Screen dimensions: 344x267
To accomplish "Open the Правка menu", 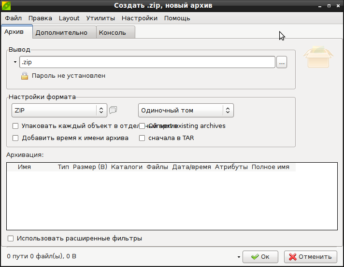I will [x=40, y=18].
